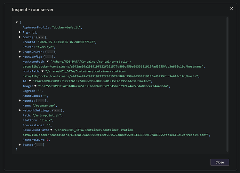Click the AppArmorProfile key
The height and width of the screenshot is (173, 240).
(x=37, y=27)
